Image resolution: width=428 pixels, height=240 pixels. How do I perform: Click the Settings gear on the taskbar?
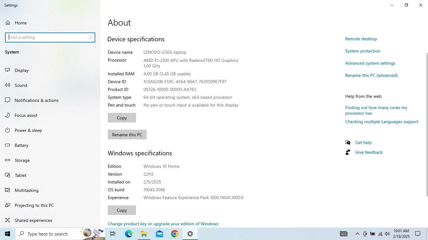[190, 234]
